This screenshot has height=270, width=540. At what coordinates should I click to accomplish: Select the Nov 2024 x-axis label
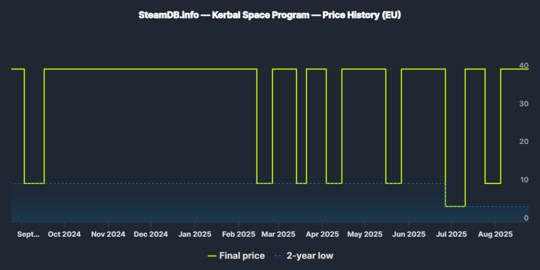[x=108, y=234]
